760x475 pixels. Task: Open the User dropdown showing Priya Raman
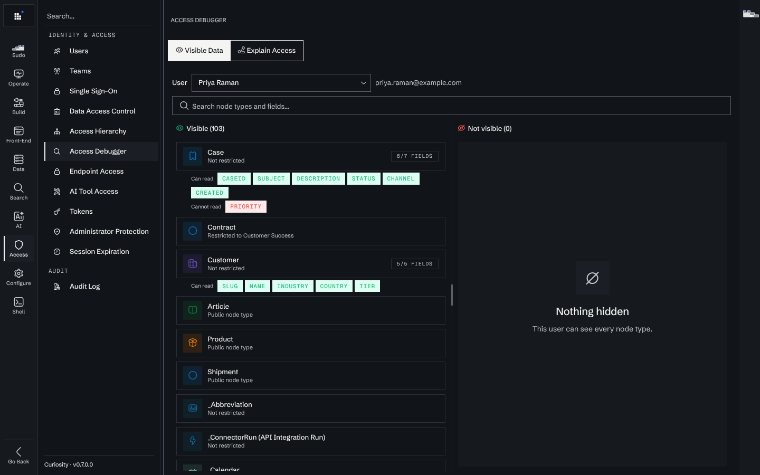281,83
